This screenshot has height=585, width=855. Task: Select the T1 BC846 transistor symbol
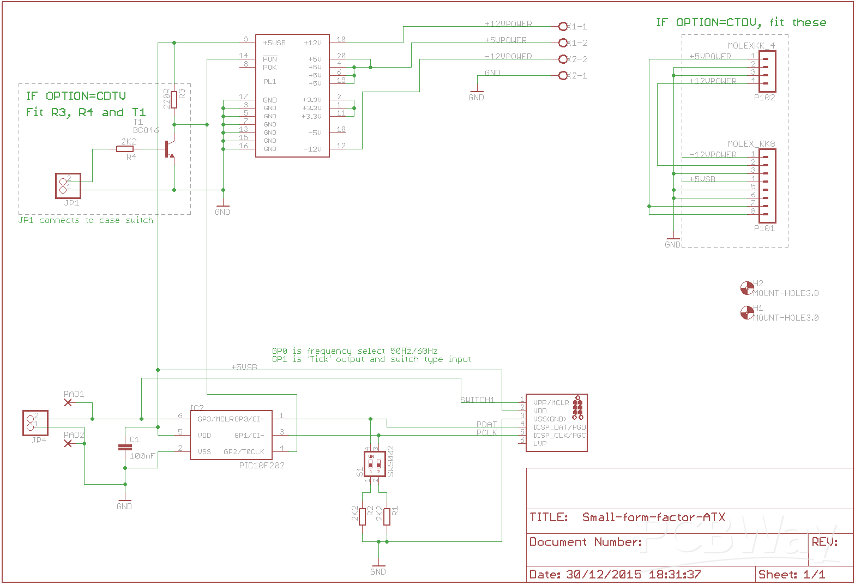pyautogui.click(x=170, y=149)
